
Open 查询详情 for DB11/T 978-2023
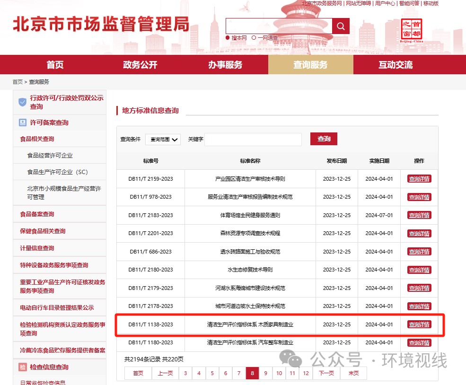419,197
